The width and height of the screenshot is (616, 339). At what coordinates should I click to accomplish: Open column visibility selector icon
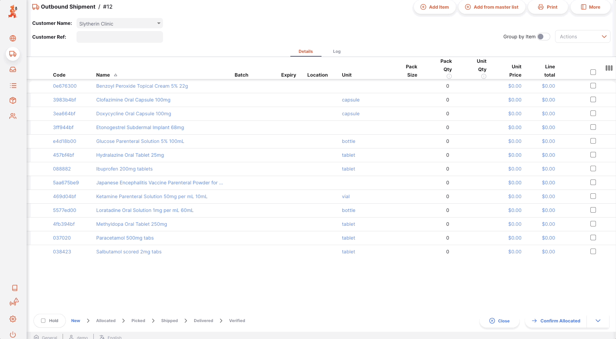tap(609, 68)
